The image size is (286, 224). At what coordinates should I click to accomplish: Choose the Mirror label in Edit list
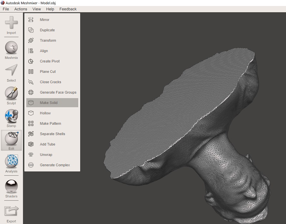tap(44, 20)
